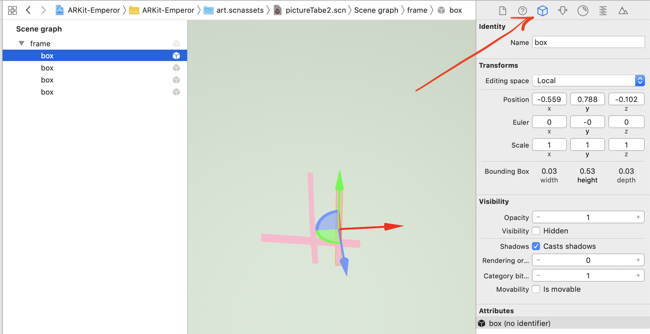650x334 pixels.
Task: Click the ARKit-Emperor project icon in breadcrumb
Action: click(x=60, y=10)
